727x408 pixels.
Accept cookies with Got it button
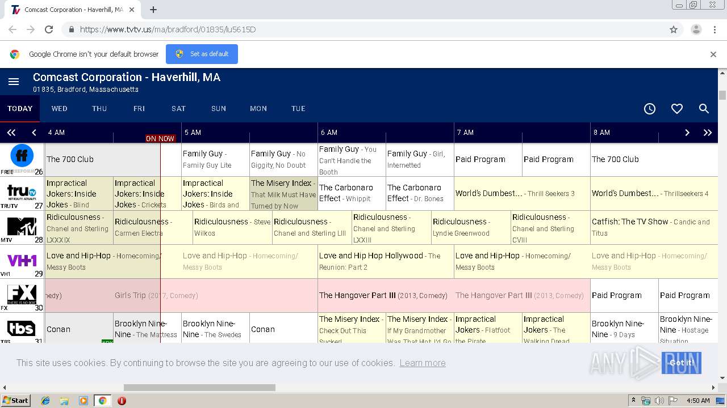(x=682, y=363)
